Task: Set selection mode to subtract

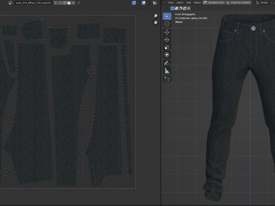Action: pos(180,8)
